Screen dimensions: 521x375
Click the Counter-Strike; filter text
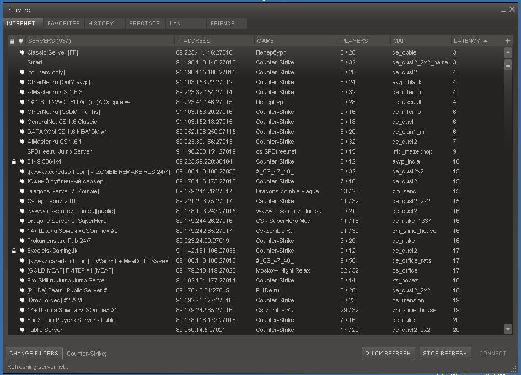87,354
